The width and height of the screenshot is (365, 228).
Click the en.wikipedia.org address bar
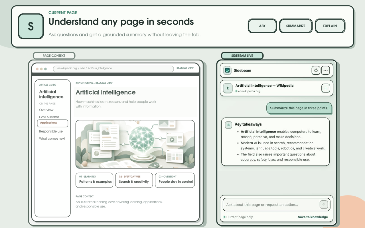coord(113,68)
